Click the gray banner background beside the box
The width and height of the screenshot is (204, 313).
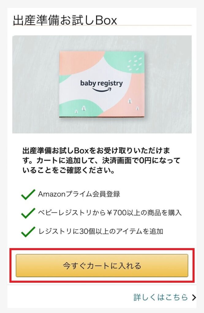tap(36, 84)
